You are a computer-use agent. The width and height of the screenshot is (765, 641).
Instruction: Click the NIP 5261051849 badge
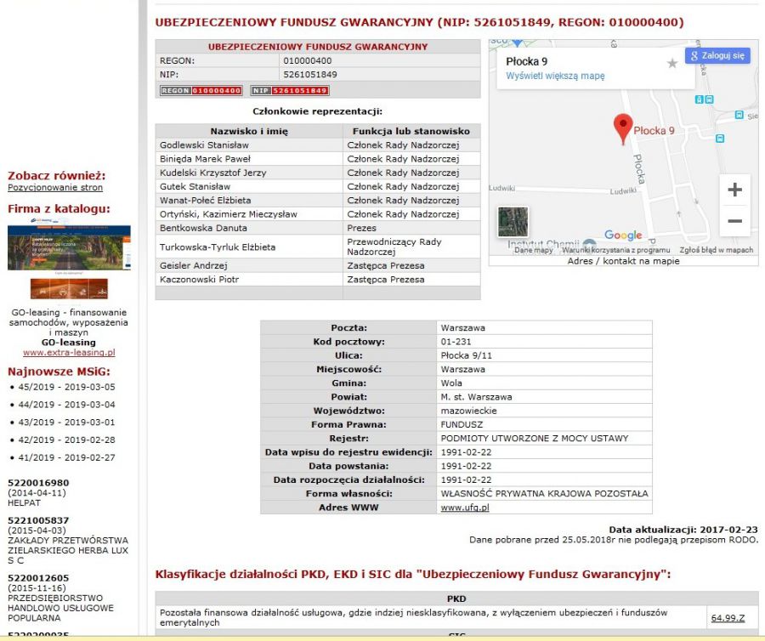(290, 90)
